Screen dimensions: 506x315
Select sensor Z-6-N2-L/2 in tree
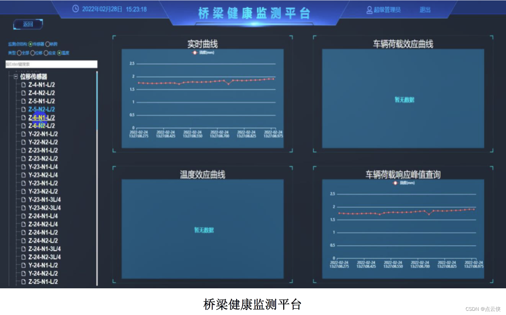(41, 126)
